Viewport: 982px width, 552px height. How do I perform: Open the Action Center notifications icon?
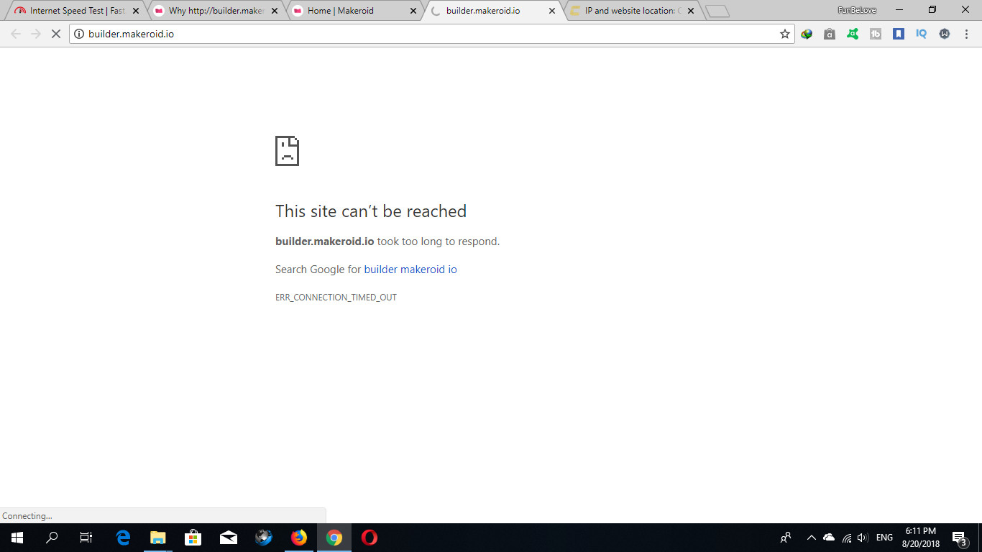[x=959, y=538]
